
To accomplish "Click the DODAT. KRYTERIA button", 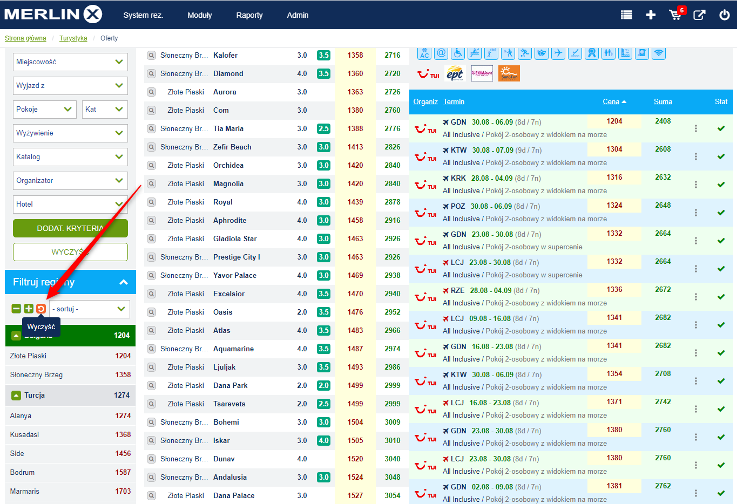I will tap(70, 228).
